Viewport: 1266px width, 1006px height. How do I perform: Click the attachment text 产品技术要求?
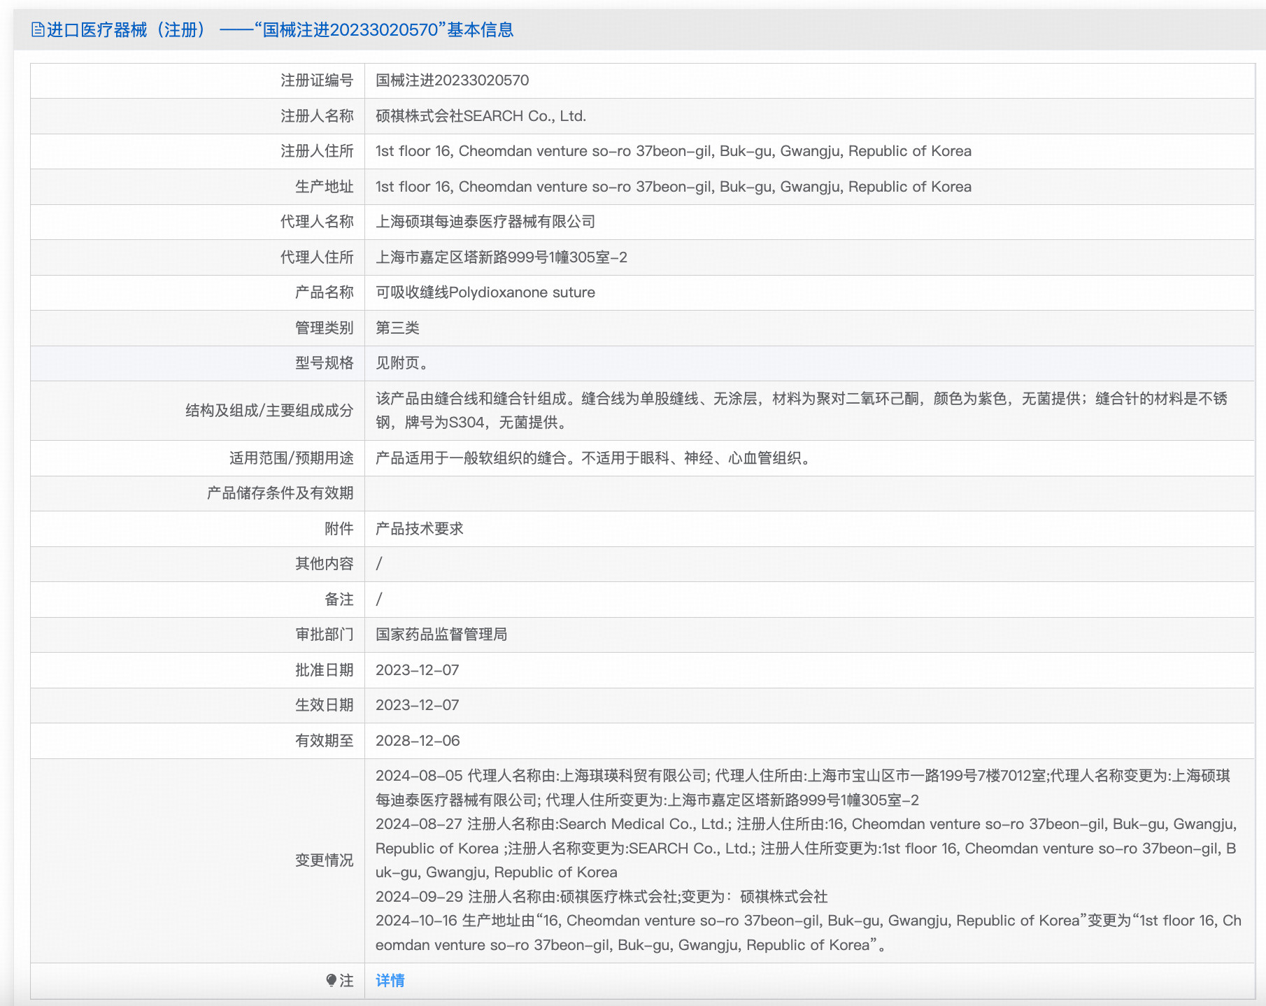coord(420,529)
